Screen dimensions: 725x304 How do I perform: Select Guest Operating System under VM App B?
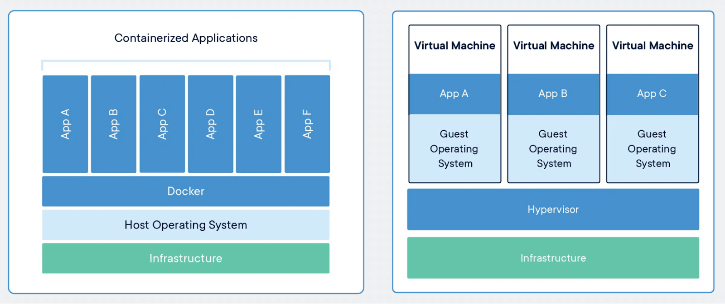click(553, 148)
